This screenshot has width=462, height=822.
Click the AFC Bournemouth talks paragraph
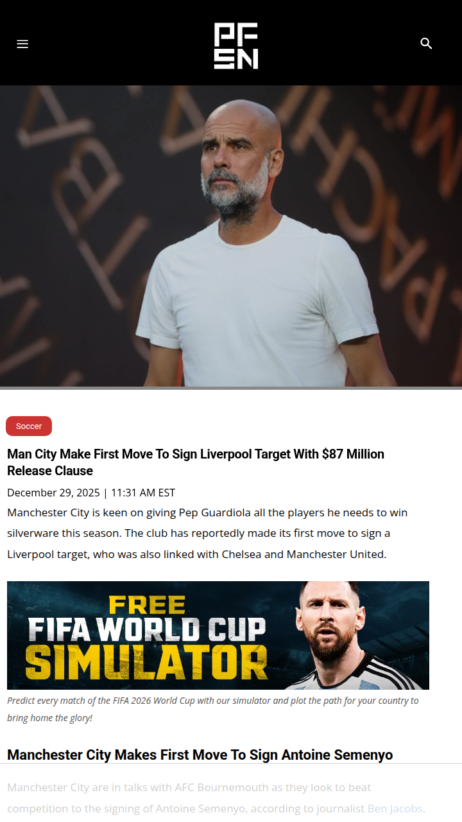tap(216, 798)
